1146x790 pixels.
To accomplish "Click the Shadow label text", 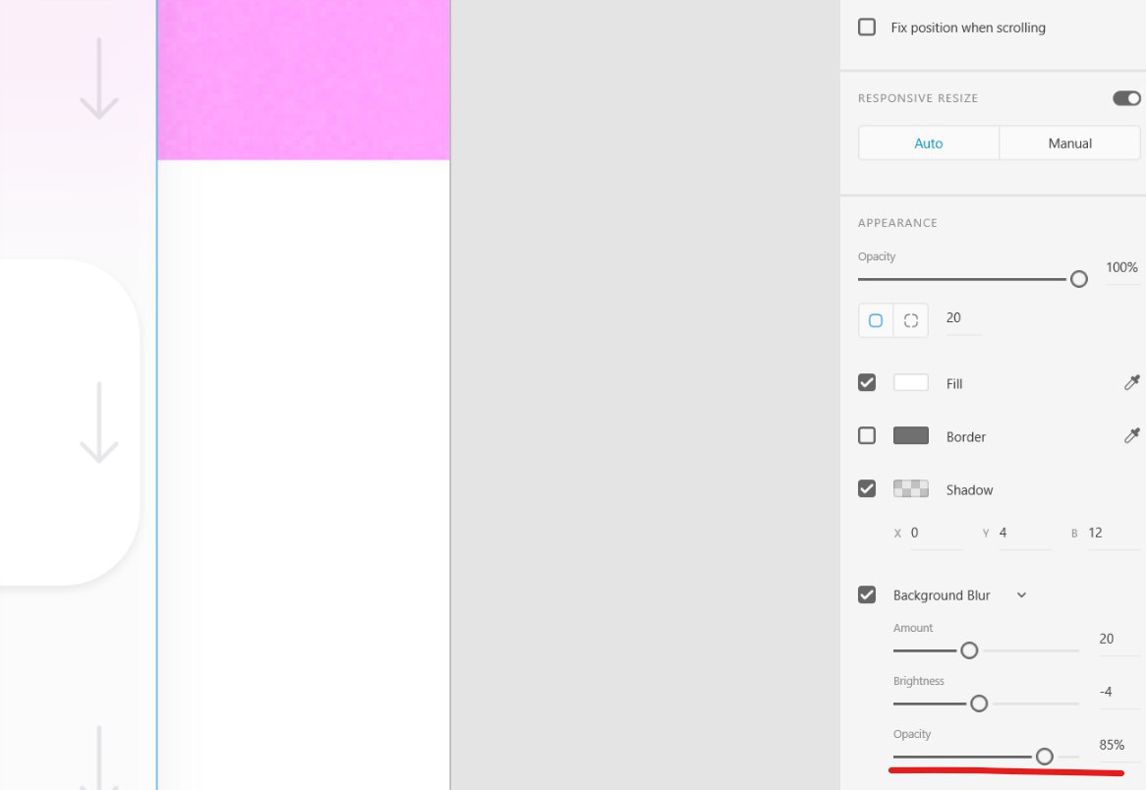I will [x=969, y=489].
